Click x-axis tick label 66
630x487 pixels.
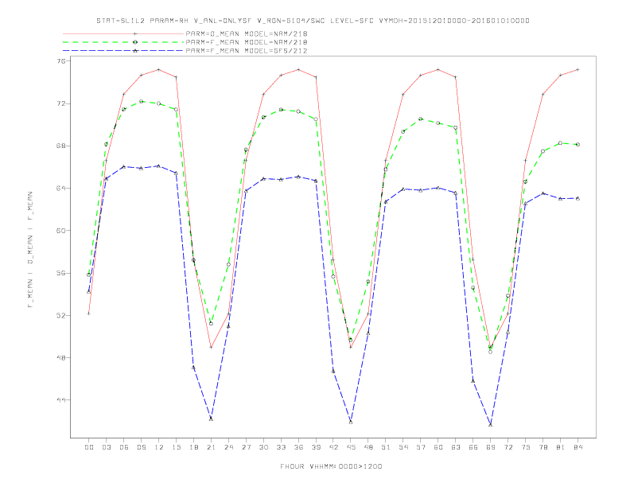473,447
